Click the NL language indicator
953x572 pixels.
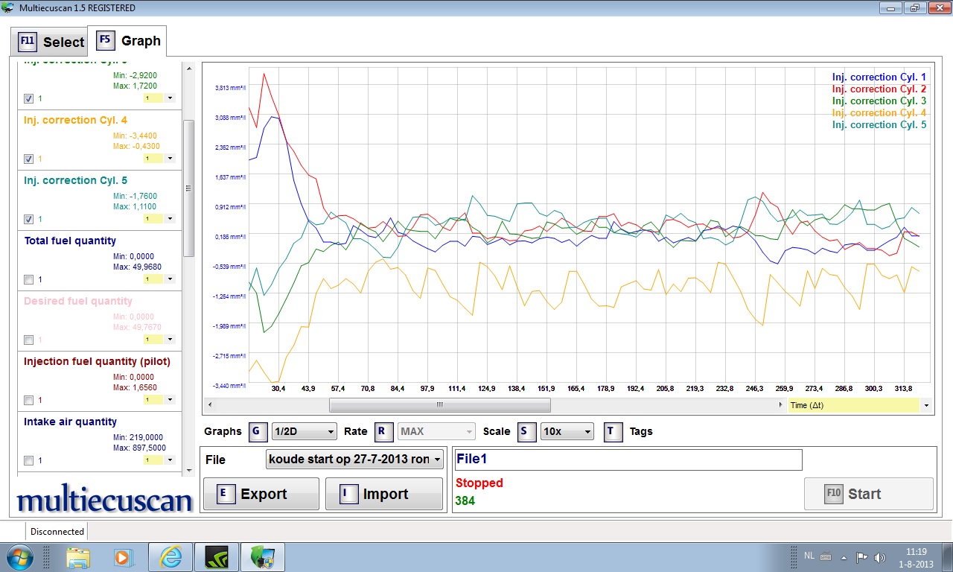pos(809,556)
